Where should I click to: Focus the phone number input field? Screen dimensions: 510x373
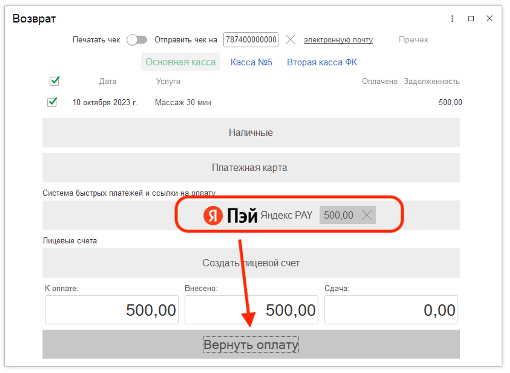coord(251,40)
